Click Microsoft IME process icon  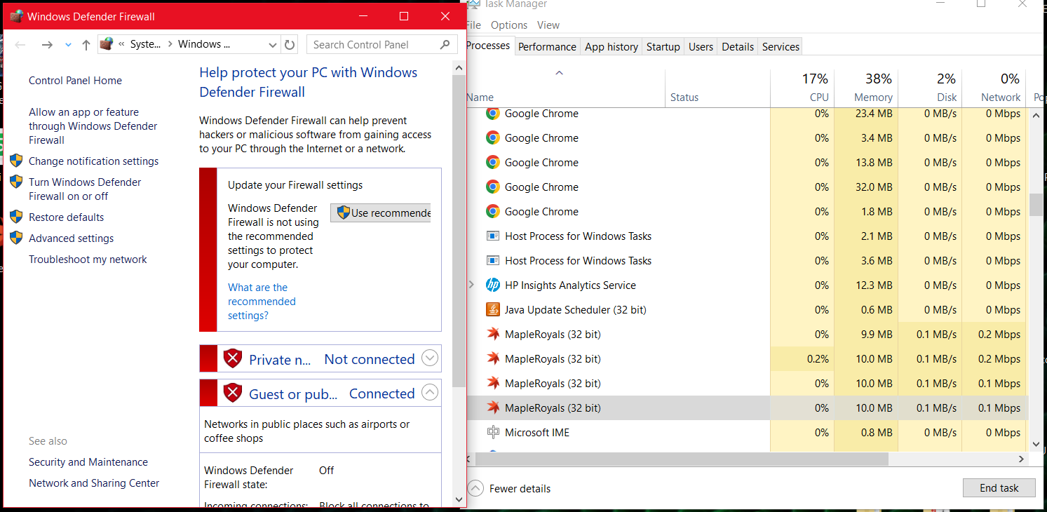click(x=493, y=432)
